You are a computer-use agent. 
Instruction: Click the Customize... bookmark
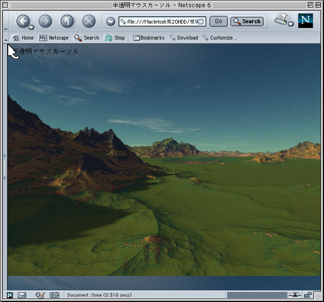tap(220, 38)
